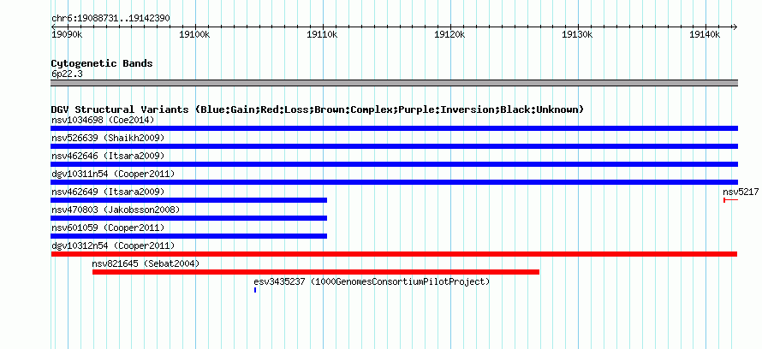Screen dimensions: 762x349
Task: Click the 6p22.3 band label
Action: point(67,74)
